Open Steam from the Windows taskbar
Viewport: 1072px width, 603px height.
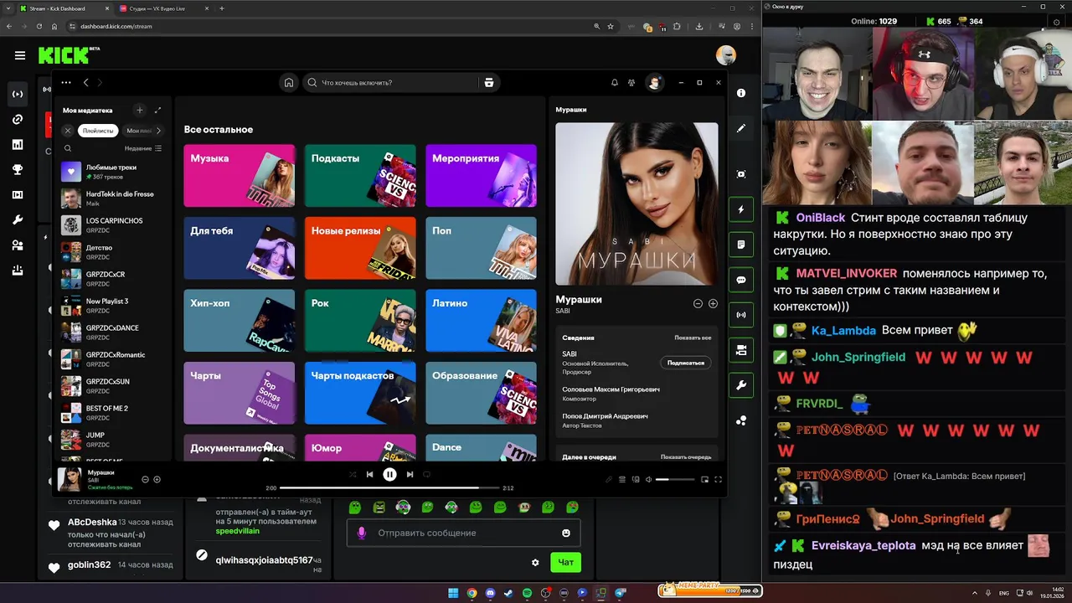[508, 593]
